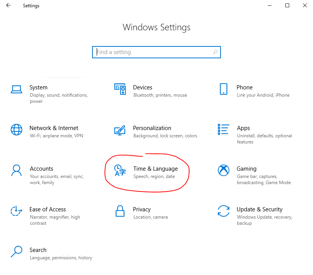
Task: Click the 'Settings' window title text
Action: click(31, 6)
